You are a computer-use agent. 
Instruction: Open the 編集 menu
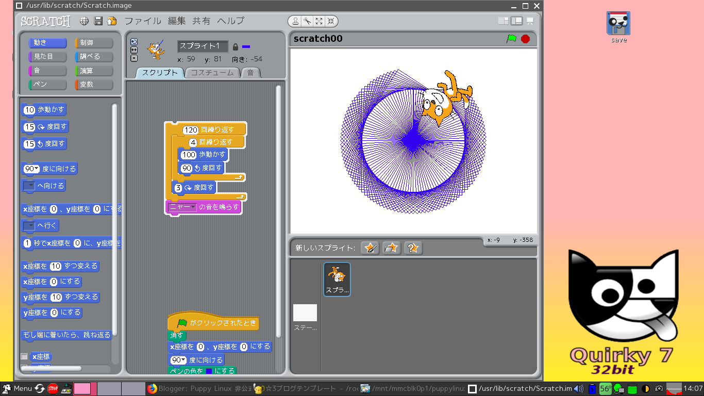177,21
